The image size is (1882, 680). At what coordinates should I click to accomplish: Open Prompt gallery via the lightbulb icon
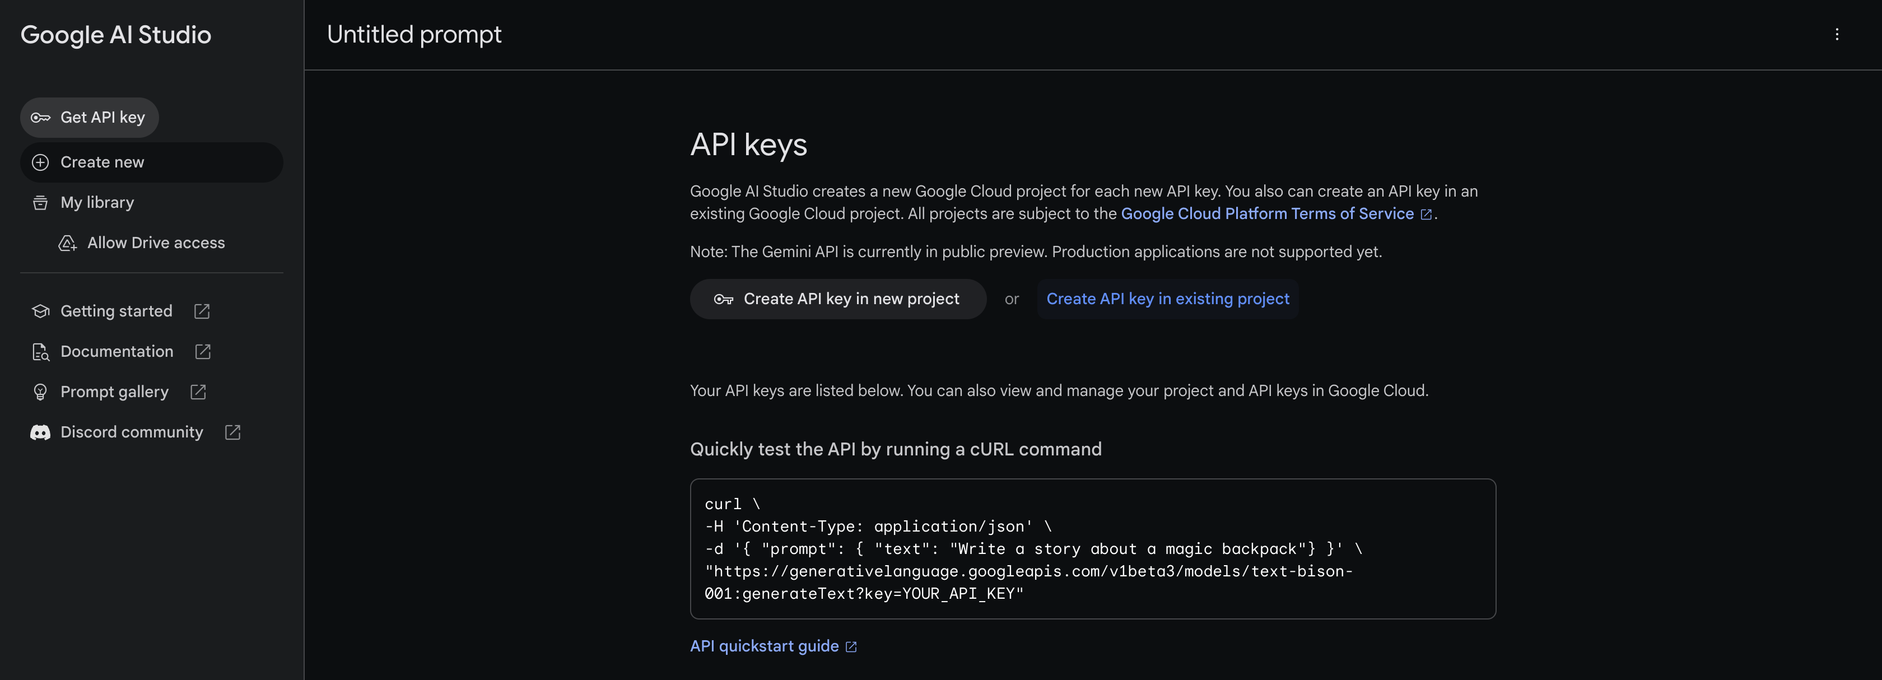(x=40, y=392)
